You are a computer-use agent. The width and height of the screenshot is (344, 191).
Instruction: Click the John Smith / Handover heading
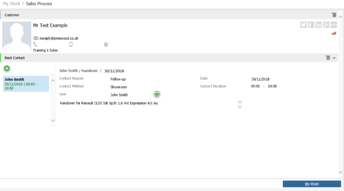coord(78,71)
